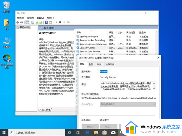Open Task View from the taskbar
182x136 pixels.
[78, 133]
